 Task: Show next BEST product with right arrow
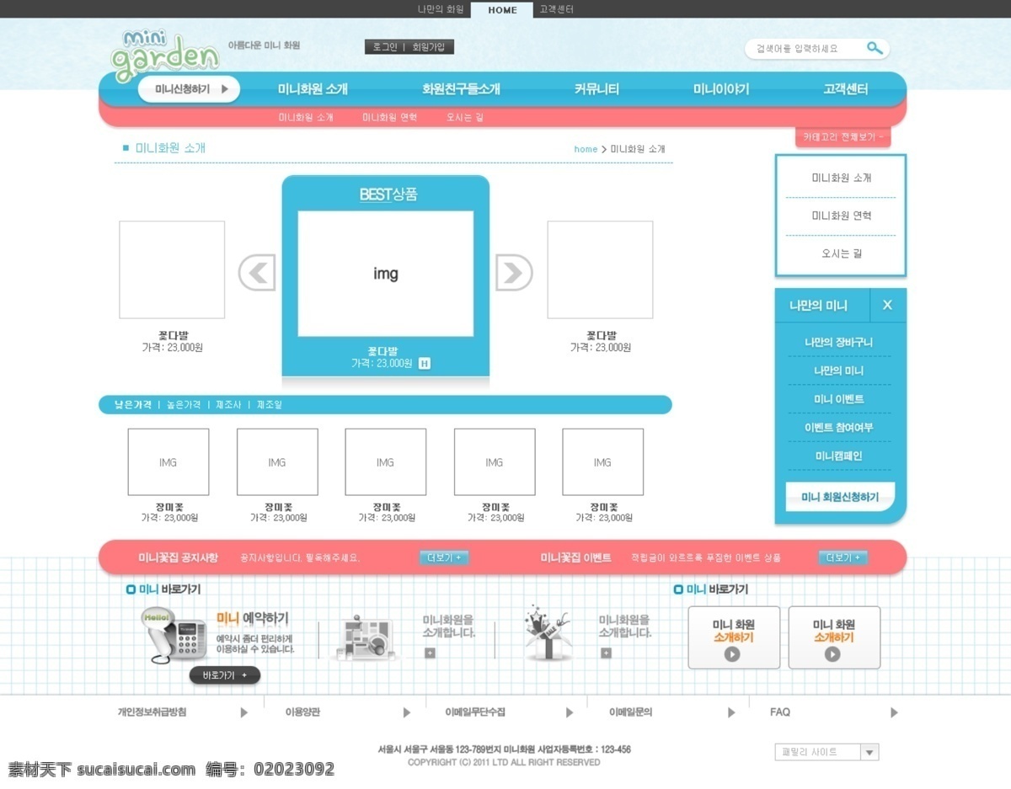click(x=514, y=272)
